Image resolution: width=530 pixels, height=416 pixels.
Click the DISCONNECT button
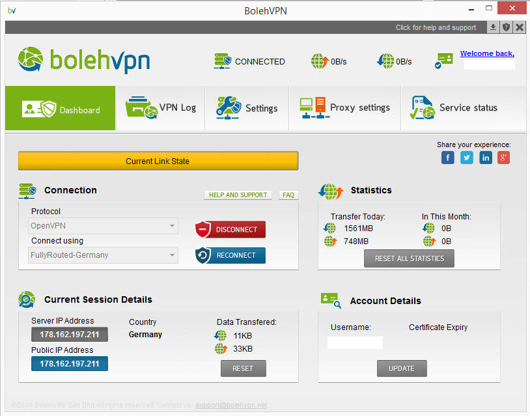pyautogui.click(x=230, y=229)
